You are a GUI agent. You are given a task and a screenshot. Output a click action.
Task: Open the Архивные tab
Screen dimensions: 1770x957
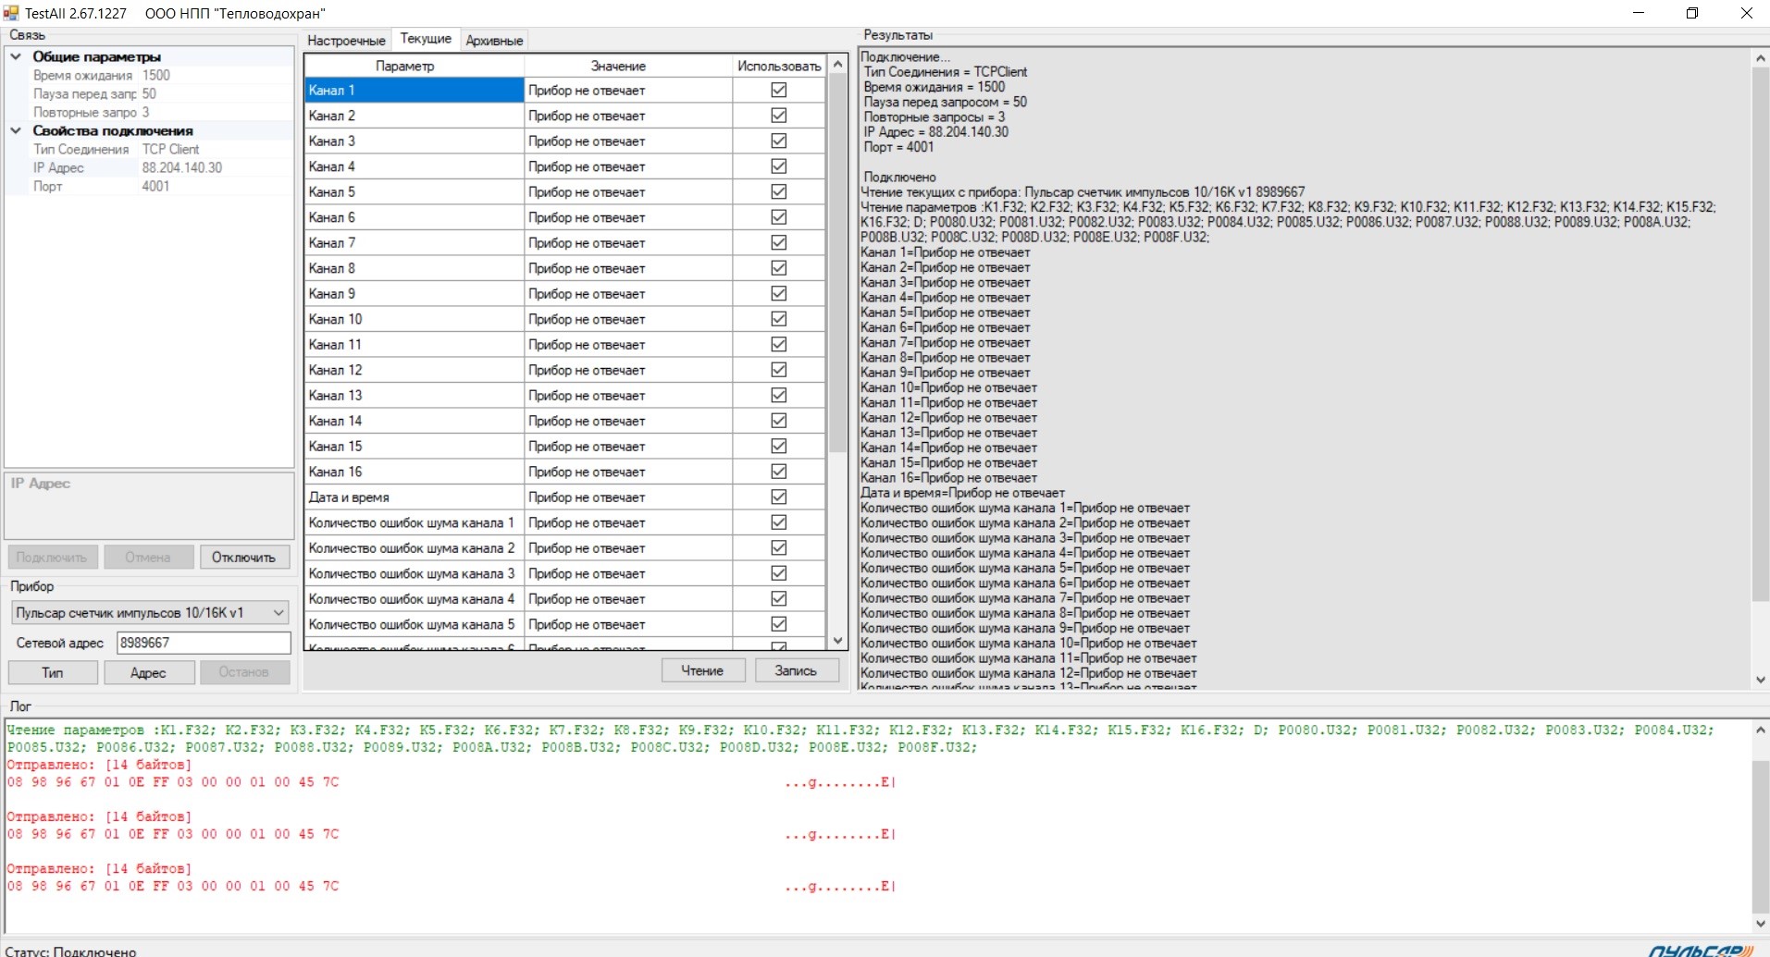[494, 41]
